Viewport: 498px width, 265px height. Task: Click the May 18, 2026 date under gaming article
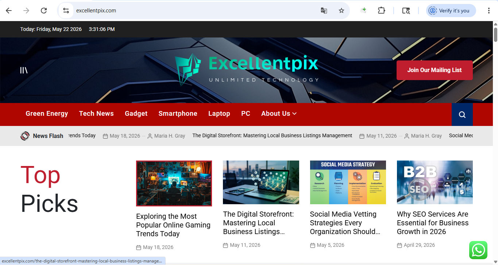click(158, 247)
